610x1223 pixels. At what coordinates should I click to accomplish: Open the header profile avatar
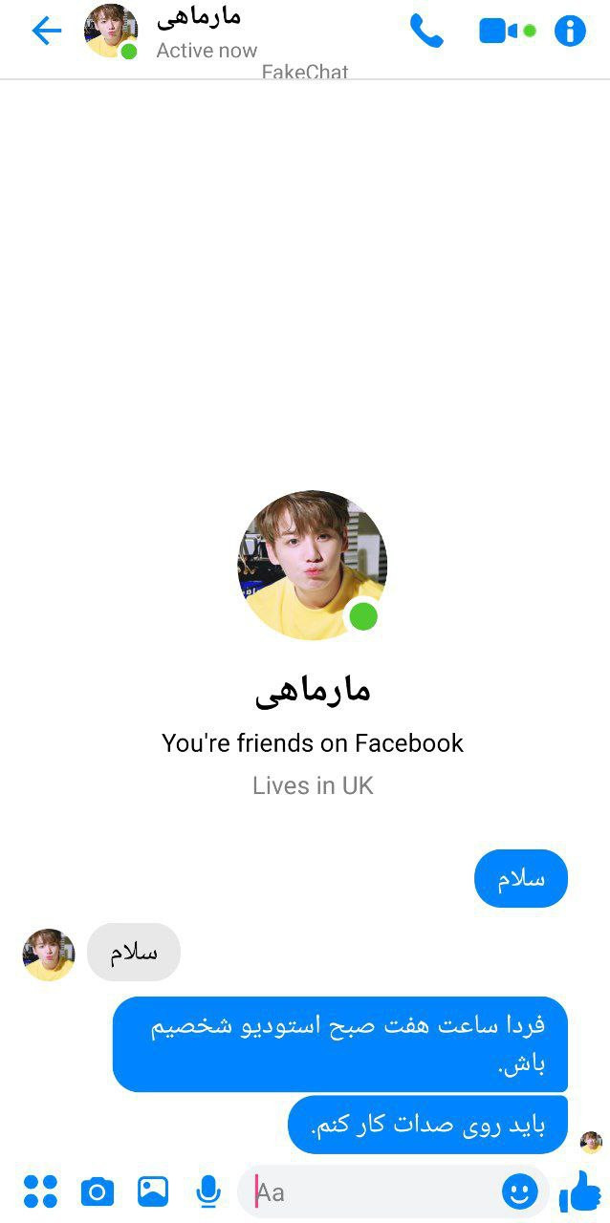pyautogui.click(x=111, y=31)
